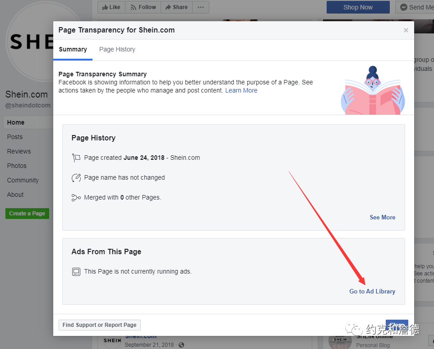Open the September 21, 2018 post timestamp

(x=149, y=345)
